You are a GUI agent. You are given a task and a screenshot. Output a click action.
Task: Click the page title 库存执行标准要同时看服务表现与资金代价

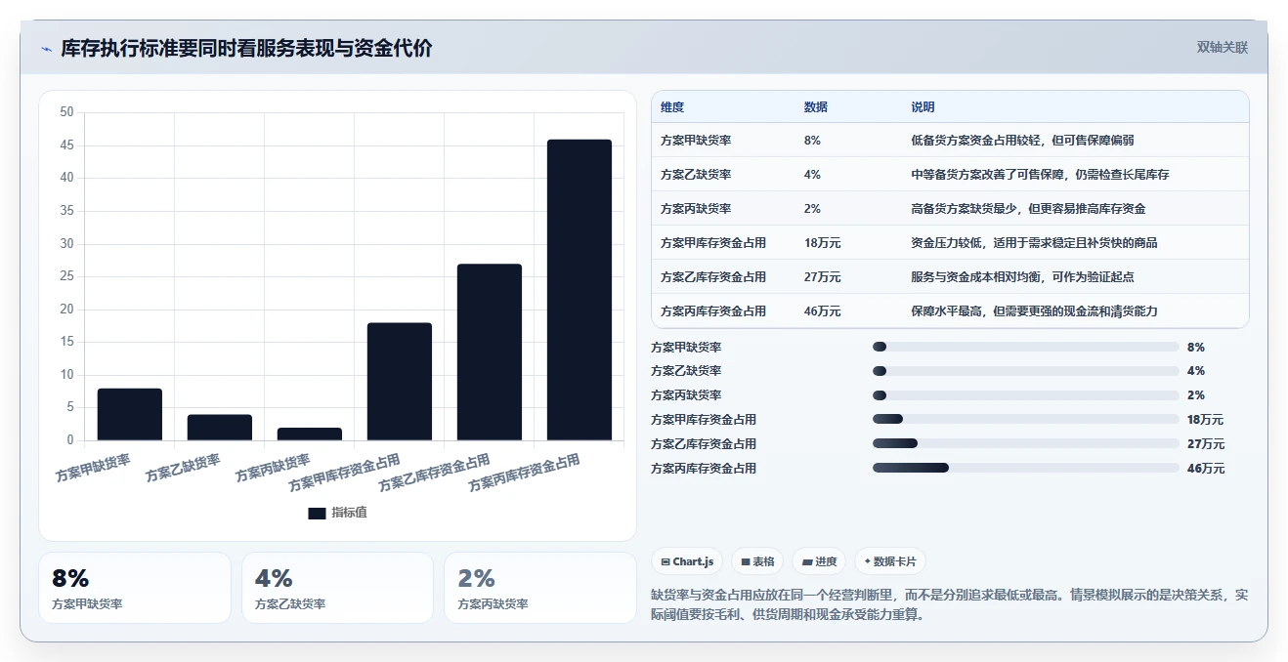[x=246, y=48]
